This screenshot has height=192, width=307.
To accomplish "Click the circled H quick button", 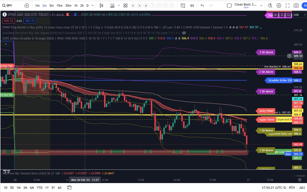I will tap(139, 5).
